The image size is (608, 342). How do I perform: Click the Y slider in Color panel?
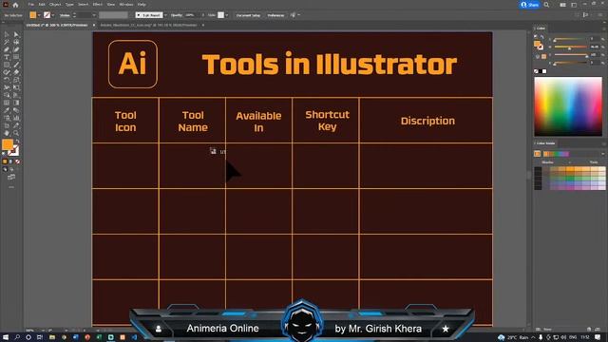pos(571,55)
